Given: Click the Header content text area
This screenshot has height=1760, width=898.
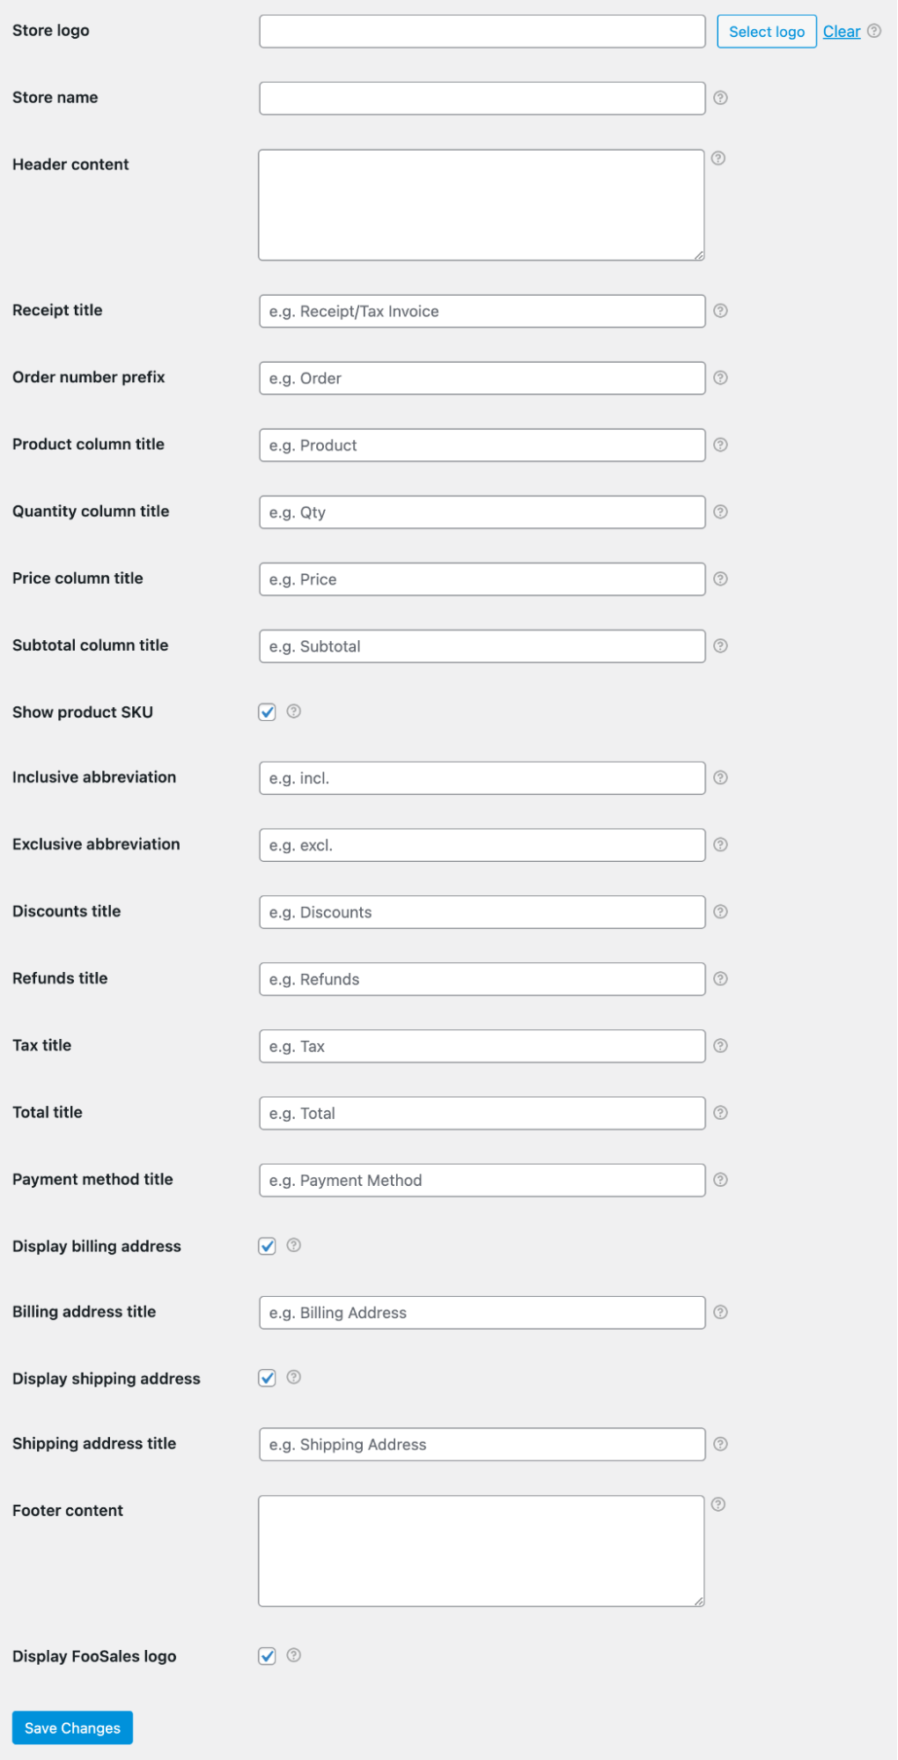Looking at the screenshot, I should 481,203.
